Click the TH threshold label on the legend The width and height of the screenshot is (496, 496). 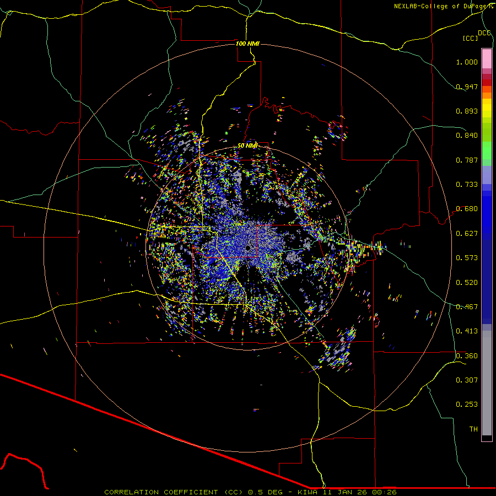tap(473, 429)
